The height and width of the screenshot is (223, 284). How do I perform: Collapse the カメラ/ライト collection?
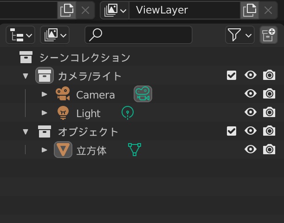(x=26, y=76)
